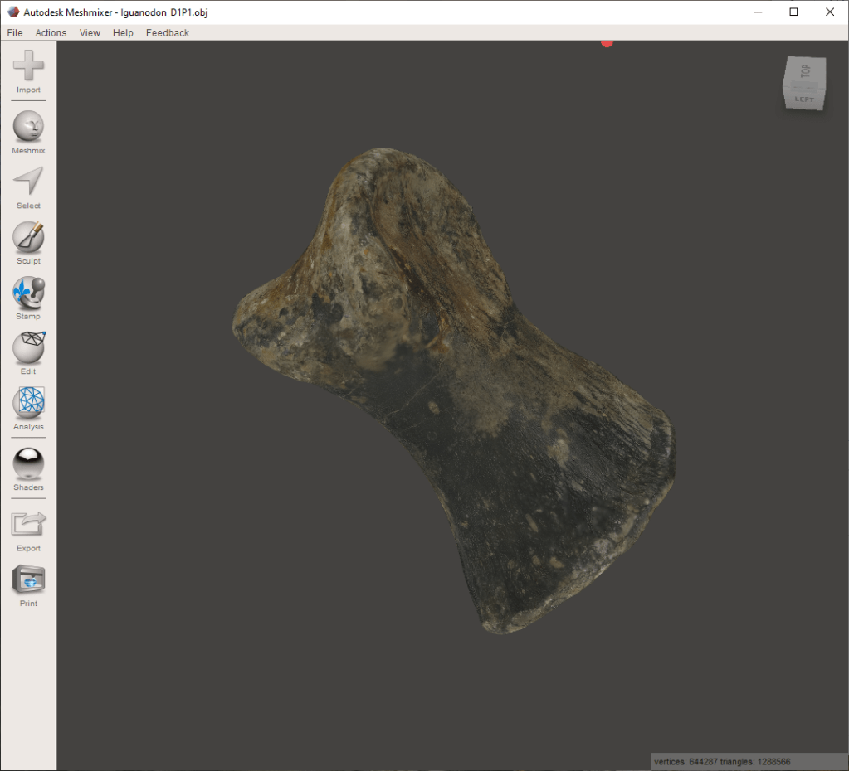Image resolution: width=849 pixels, height=771 pixels.
Task: Open the Shaders palette
Action: click(x=28, y=463)
